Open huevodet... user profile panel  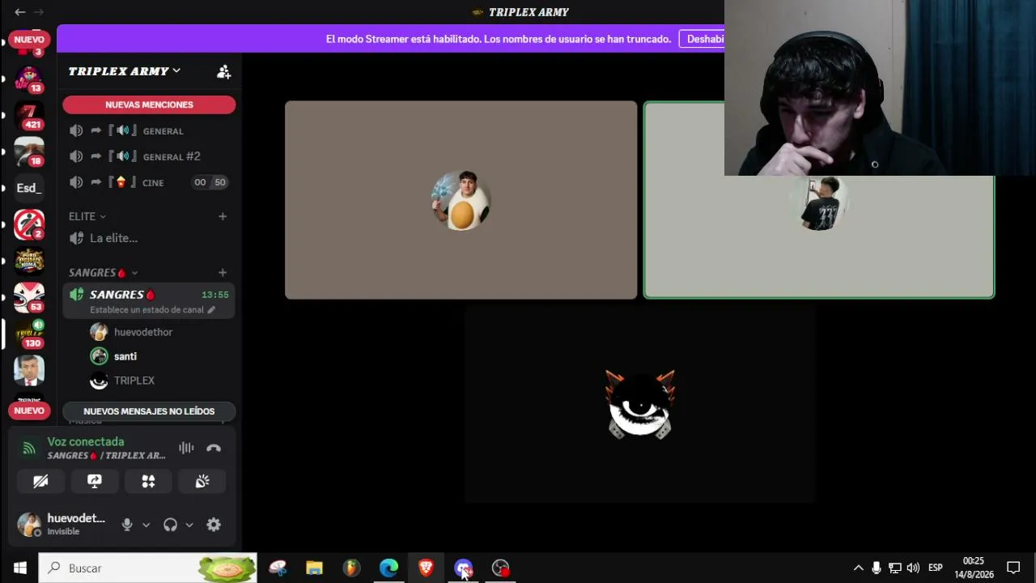[x=63, y=525]
